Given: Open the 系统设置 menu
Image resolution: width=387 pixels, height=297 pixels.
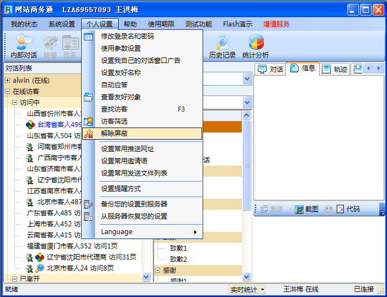Looking at the screenshot, I should (61, 24).
